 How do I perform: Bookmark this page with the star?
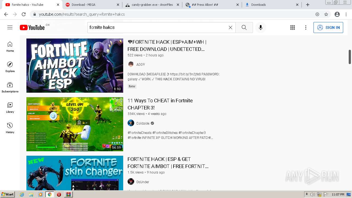326,14
